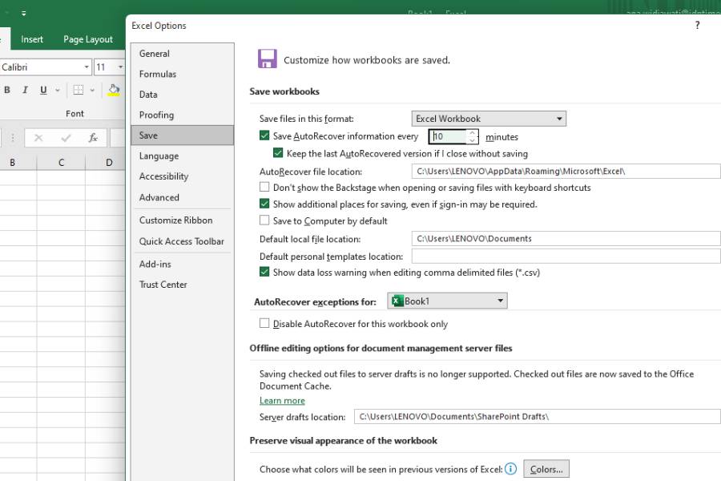Switch to the Insert ribbon tab

click(x=32, y=39)
